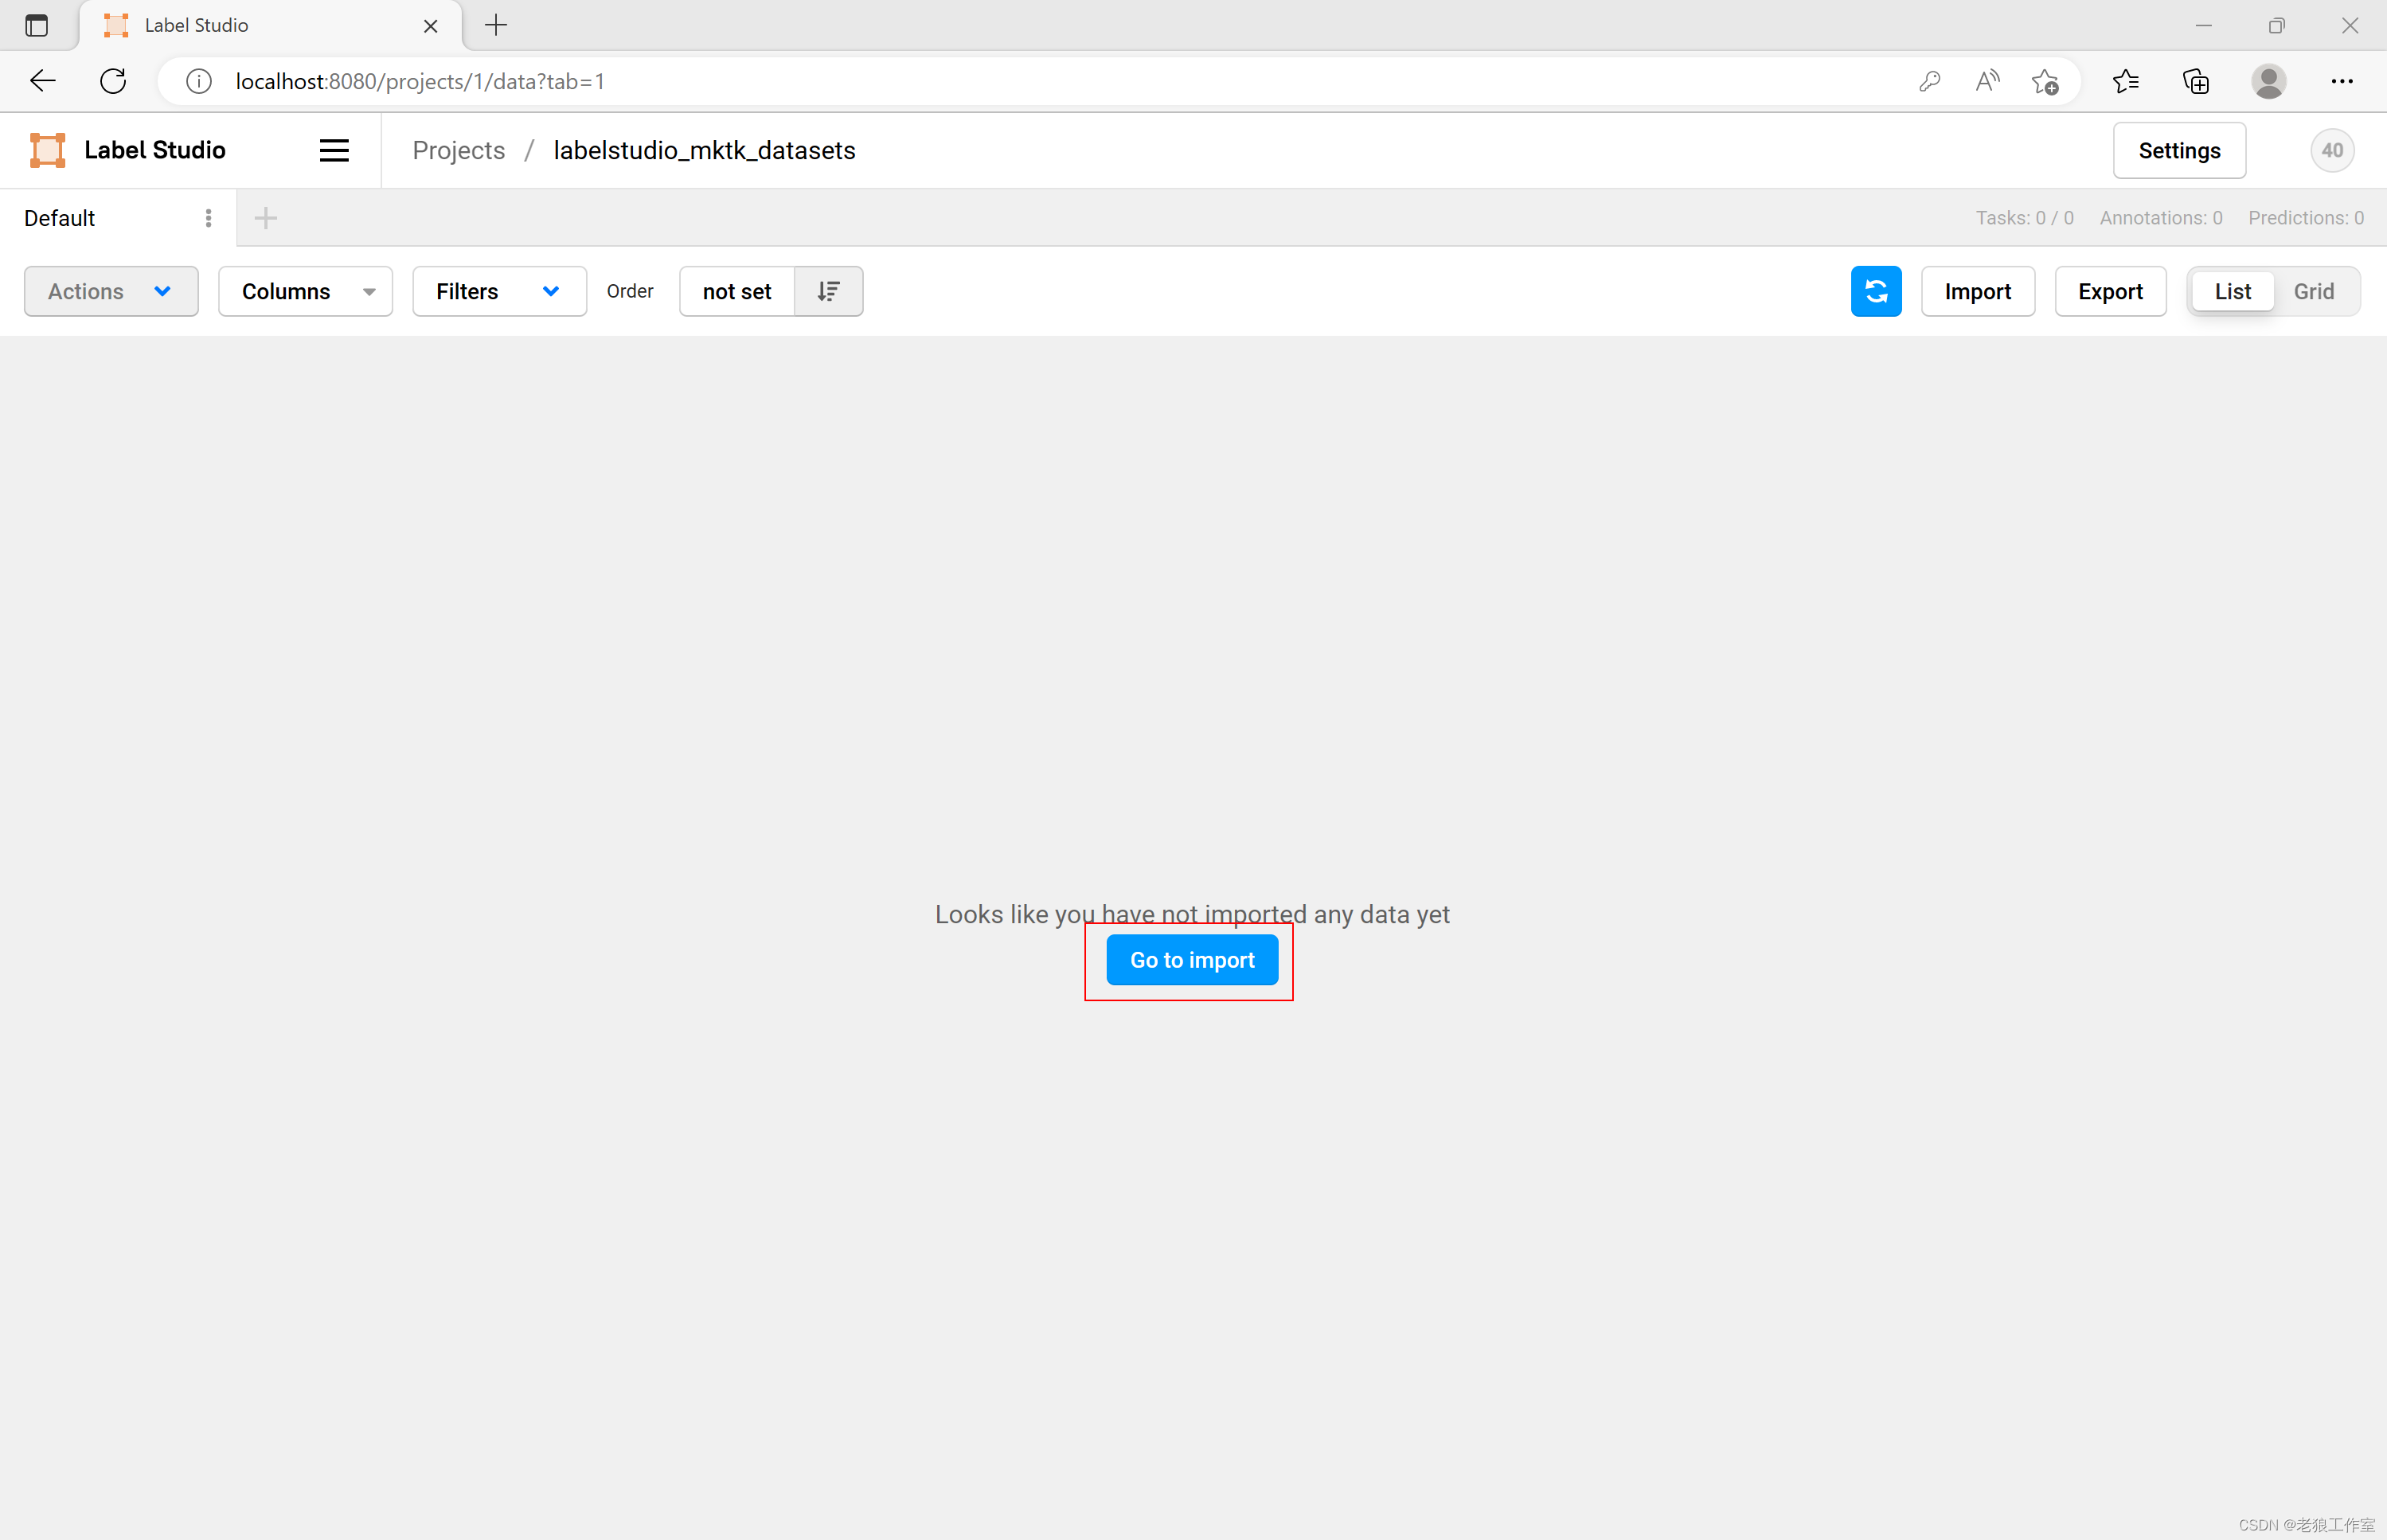Click the blue refresh data button

(1875, 291)
